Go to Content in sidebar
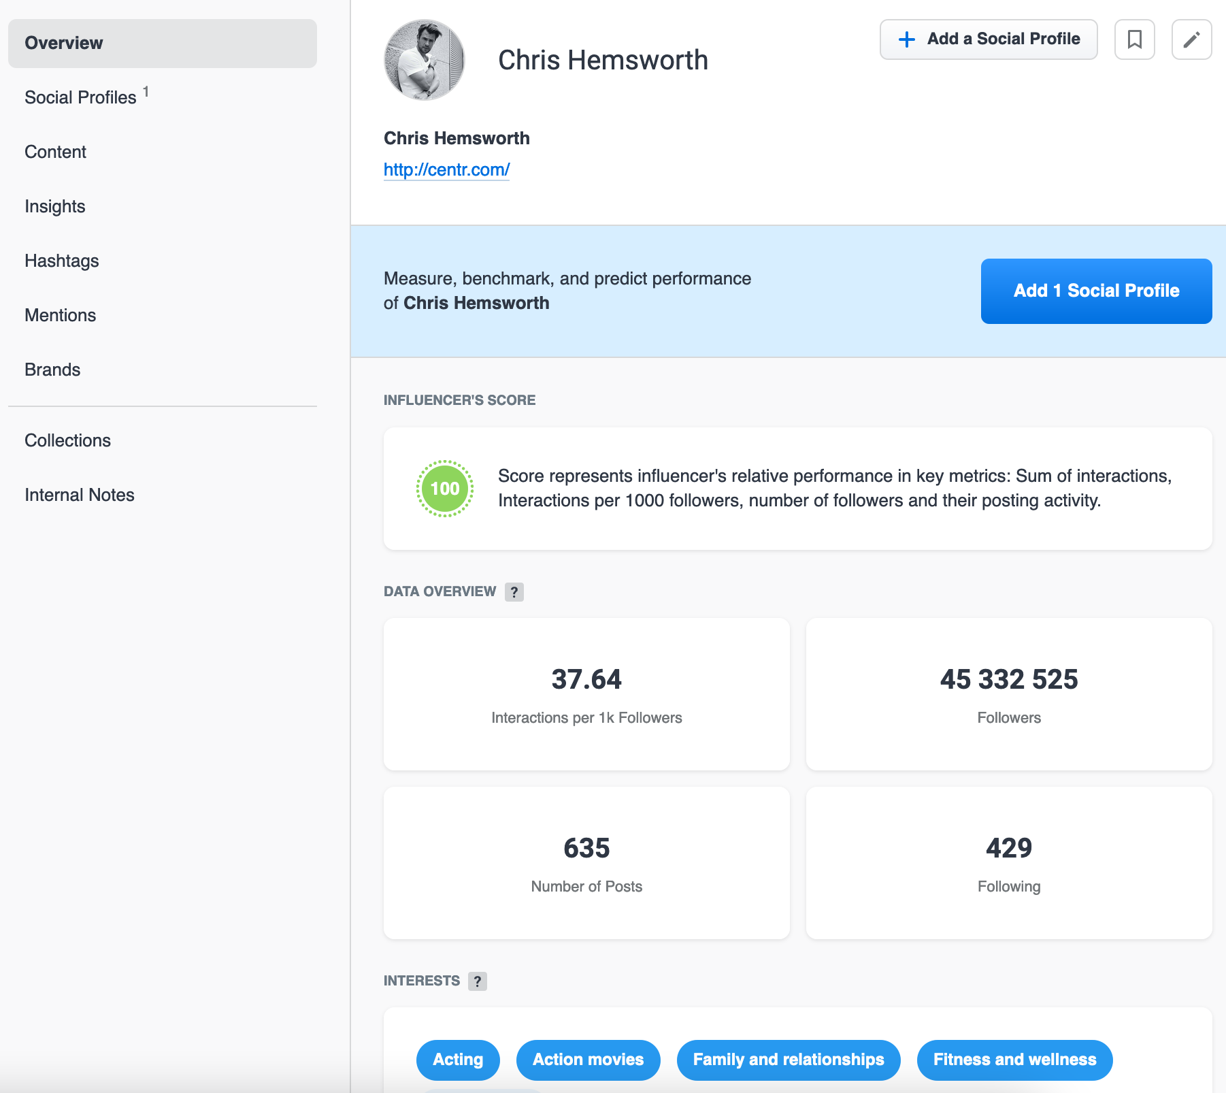The height and width of the screenshot is (1093, 1226). coord(56,152)
